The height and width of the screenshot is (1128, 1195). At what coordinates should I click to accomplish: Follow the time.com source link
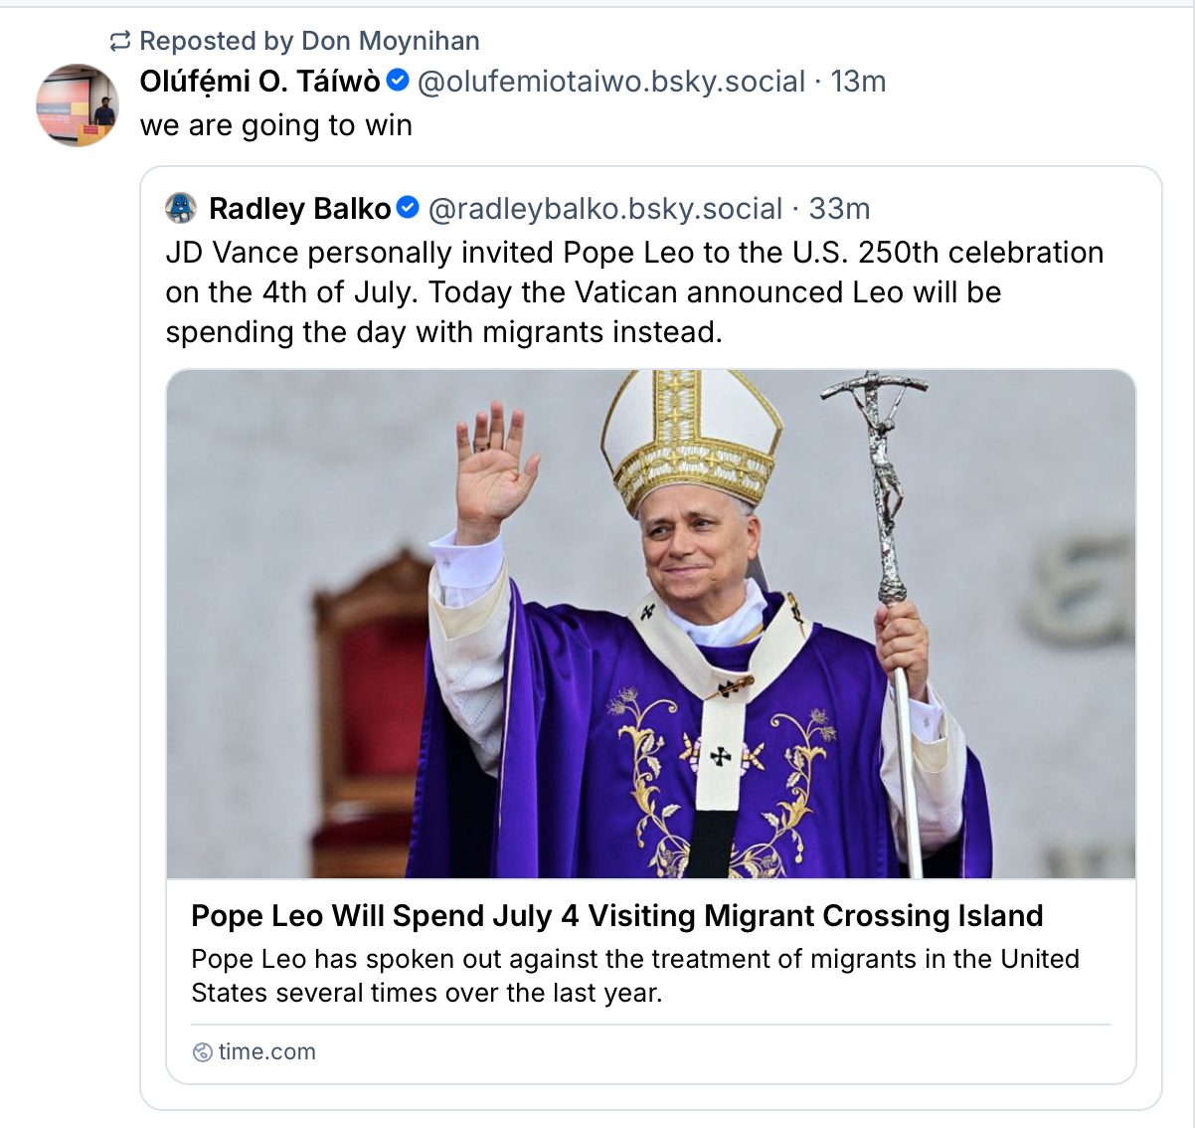(266, 1052)
